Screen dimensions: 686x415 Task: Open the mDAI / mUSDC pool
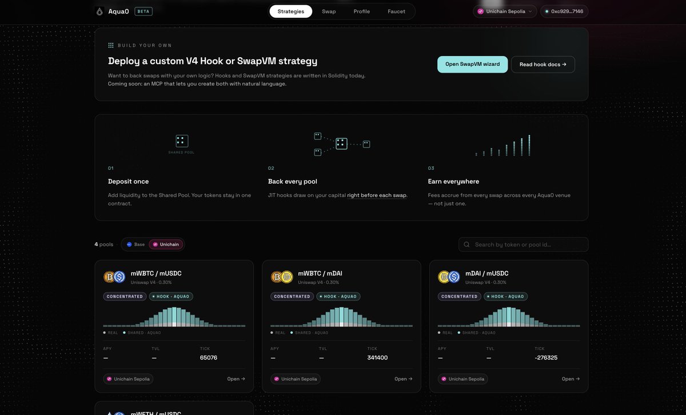tap(571, 379)
